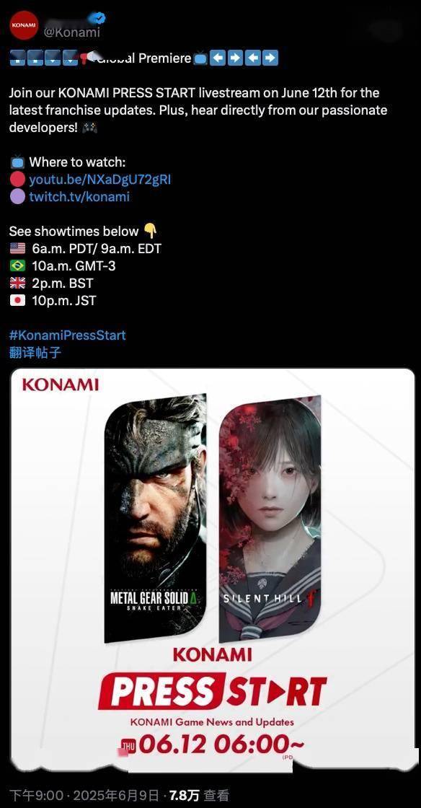The image size is (421, 808).
Task: Click the blue verified badge
Action: coord(97,19)
